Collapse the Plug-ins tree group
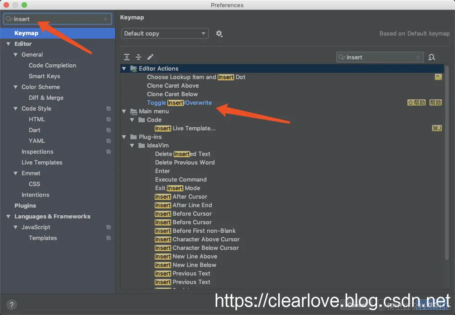Image resolution: width=455 pixels, height=315 pixels. click(x=124, y=137)
